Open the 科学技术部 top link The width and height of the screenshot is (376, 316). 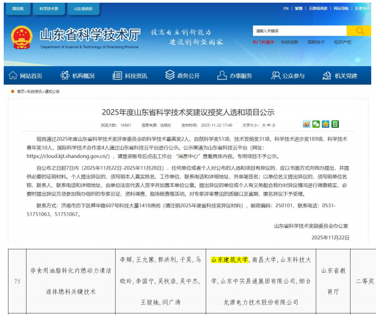49,8
